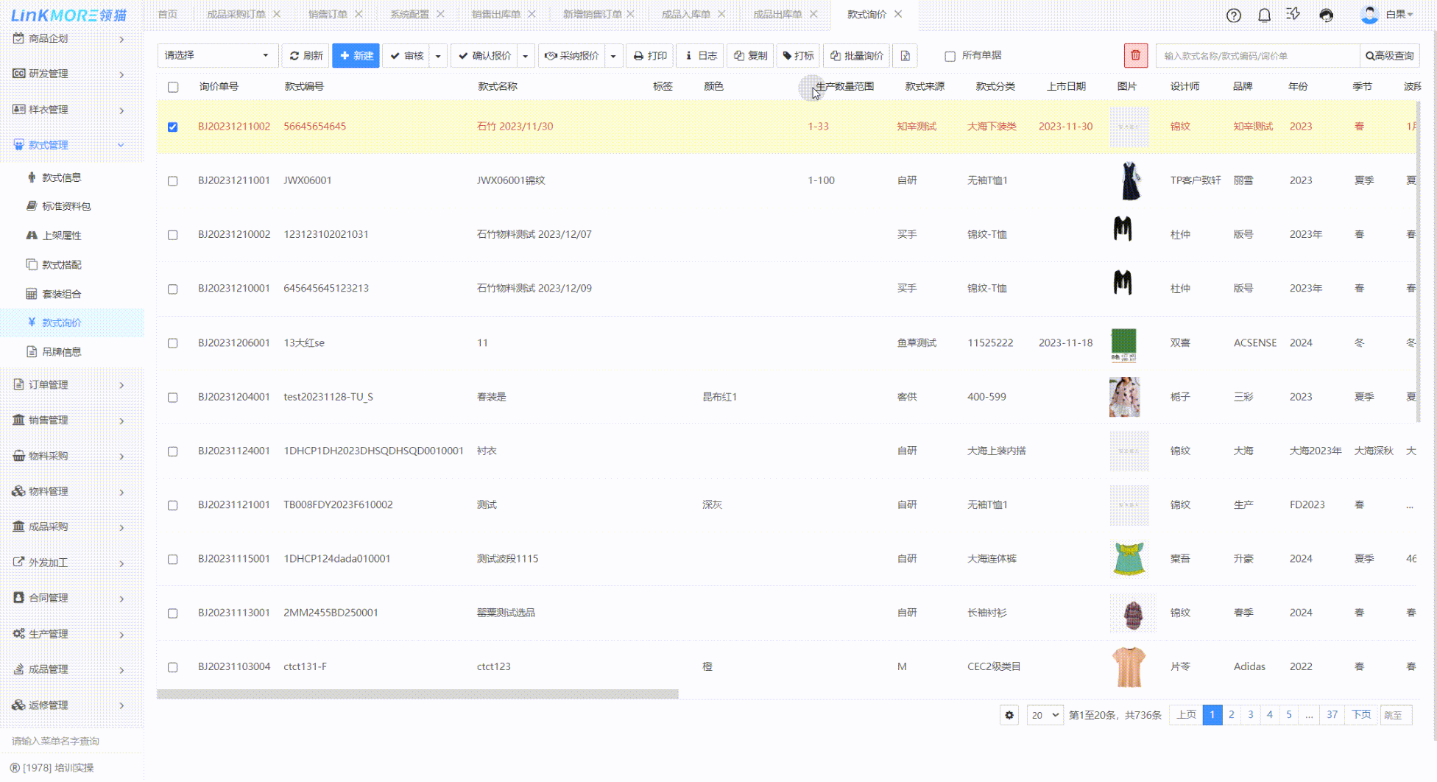This screenshot has width=1437, height=782.
Task: Switch to the 销售订单 tab
Action: click(x=328, y=14)
